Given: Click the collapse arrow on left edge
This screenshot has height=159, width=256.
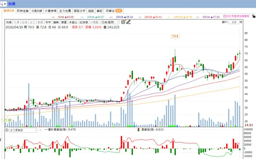Looking at the screenshot, I should coord(0,140).
